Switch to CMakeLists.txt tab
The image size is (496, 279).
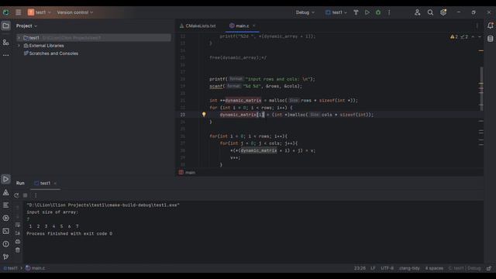(x=198, y=26)
